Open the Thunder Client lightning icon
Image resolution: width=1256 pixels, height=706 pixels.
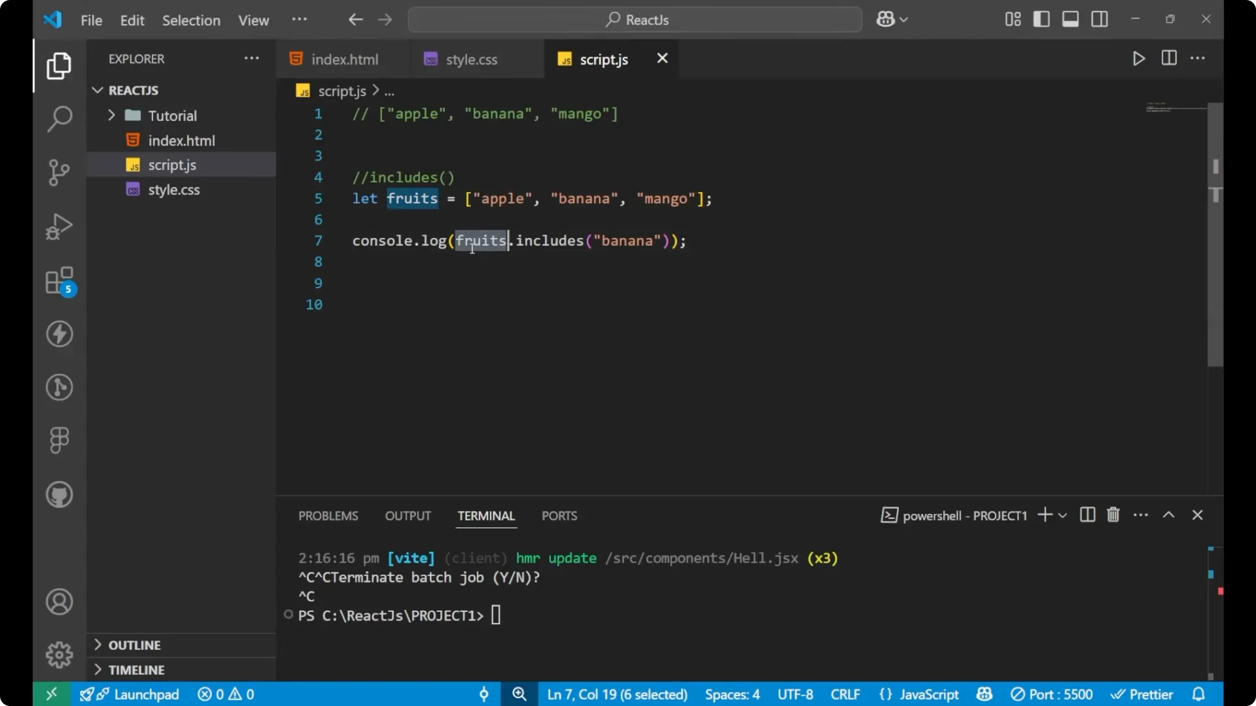[x=59, y=335]
